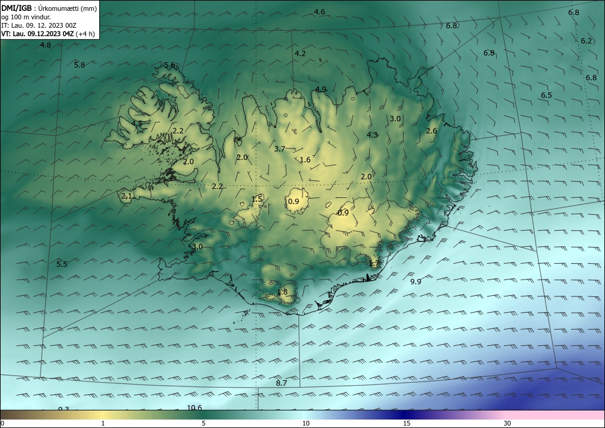
Task: Click the 1.6 value in central Iceland
Action: [x=305, y=160]
